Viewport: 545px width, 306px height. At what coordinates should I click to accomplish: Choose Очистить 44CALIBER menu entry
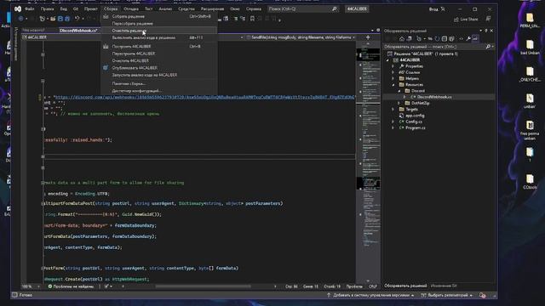159,60
